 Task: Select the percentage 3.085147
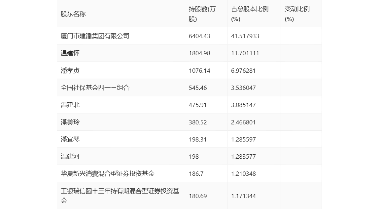click(x=243, y=105)
